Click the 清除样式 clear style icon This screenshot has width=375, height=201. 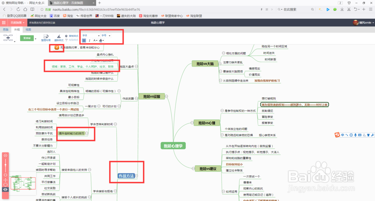(58, 38)
